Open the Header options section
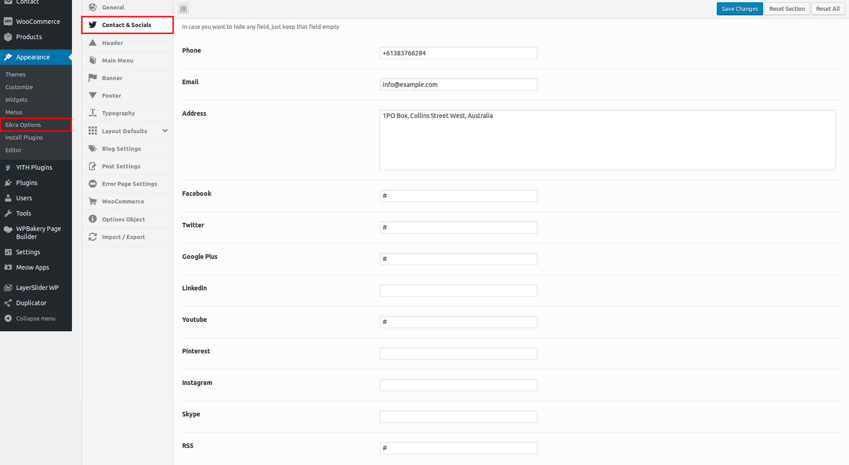The height and width of the screenshot is (465, 849). [128, 43]
